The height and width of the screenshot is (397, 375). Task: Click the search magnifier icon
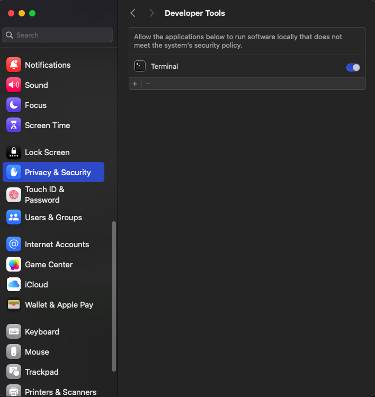coord(10,35)
